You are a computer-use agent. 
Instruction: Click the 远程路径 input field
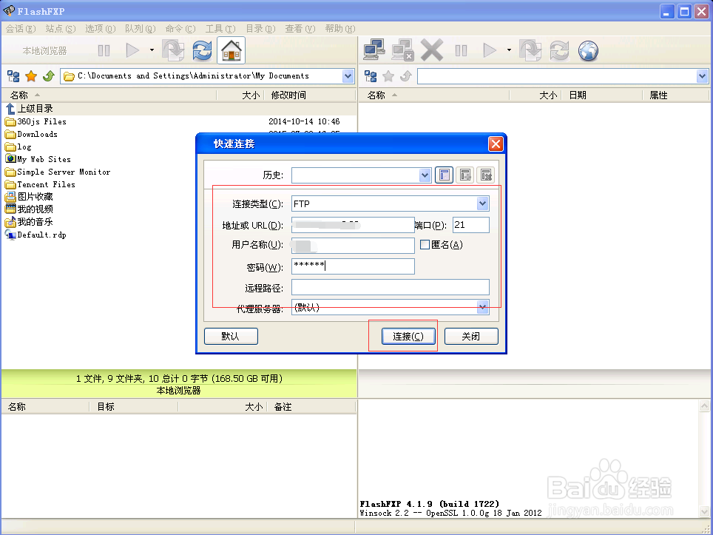(390, 288)
